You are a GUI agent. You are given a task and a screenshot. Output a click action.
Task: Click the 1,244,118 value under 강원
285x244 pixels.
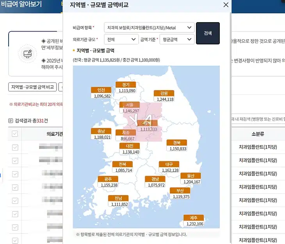[x=165, y=99]
